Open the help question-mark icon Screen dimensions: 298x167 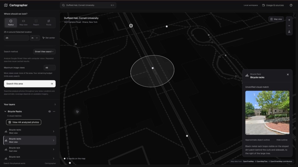click(291, 5)
